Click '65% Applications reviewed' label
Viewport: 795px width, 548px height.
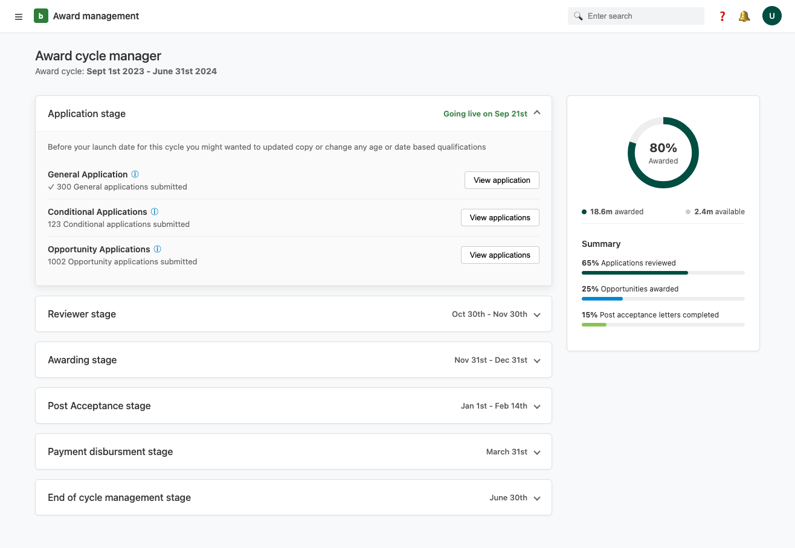point(629,263)
